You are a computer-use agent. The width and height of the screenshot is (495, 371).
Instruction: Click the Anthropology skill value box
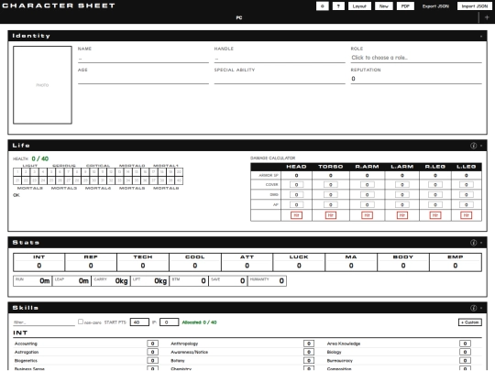309,344
